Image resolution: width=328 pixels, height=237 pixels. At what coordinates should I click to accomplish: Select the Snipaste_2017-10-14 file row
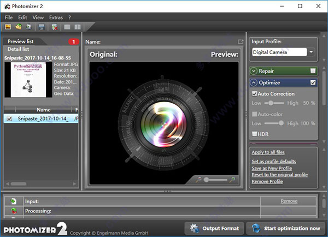tap(41, 118)
